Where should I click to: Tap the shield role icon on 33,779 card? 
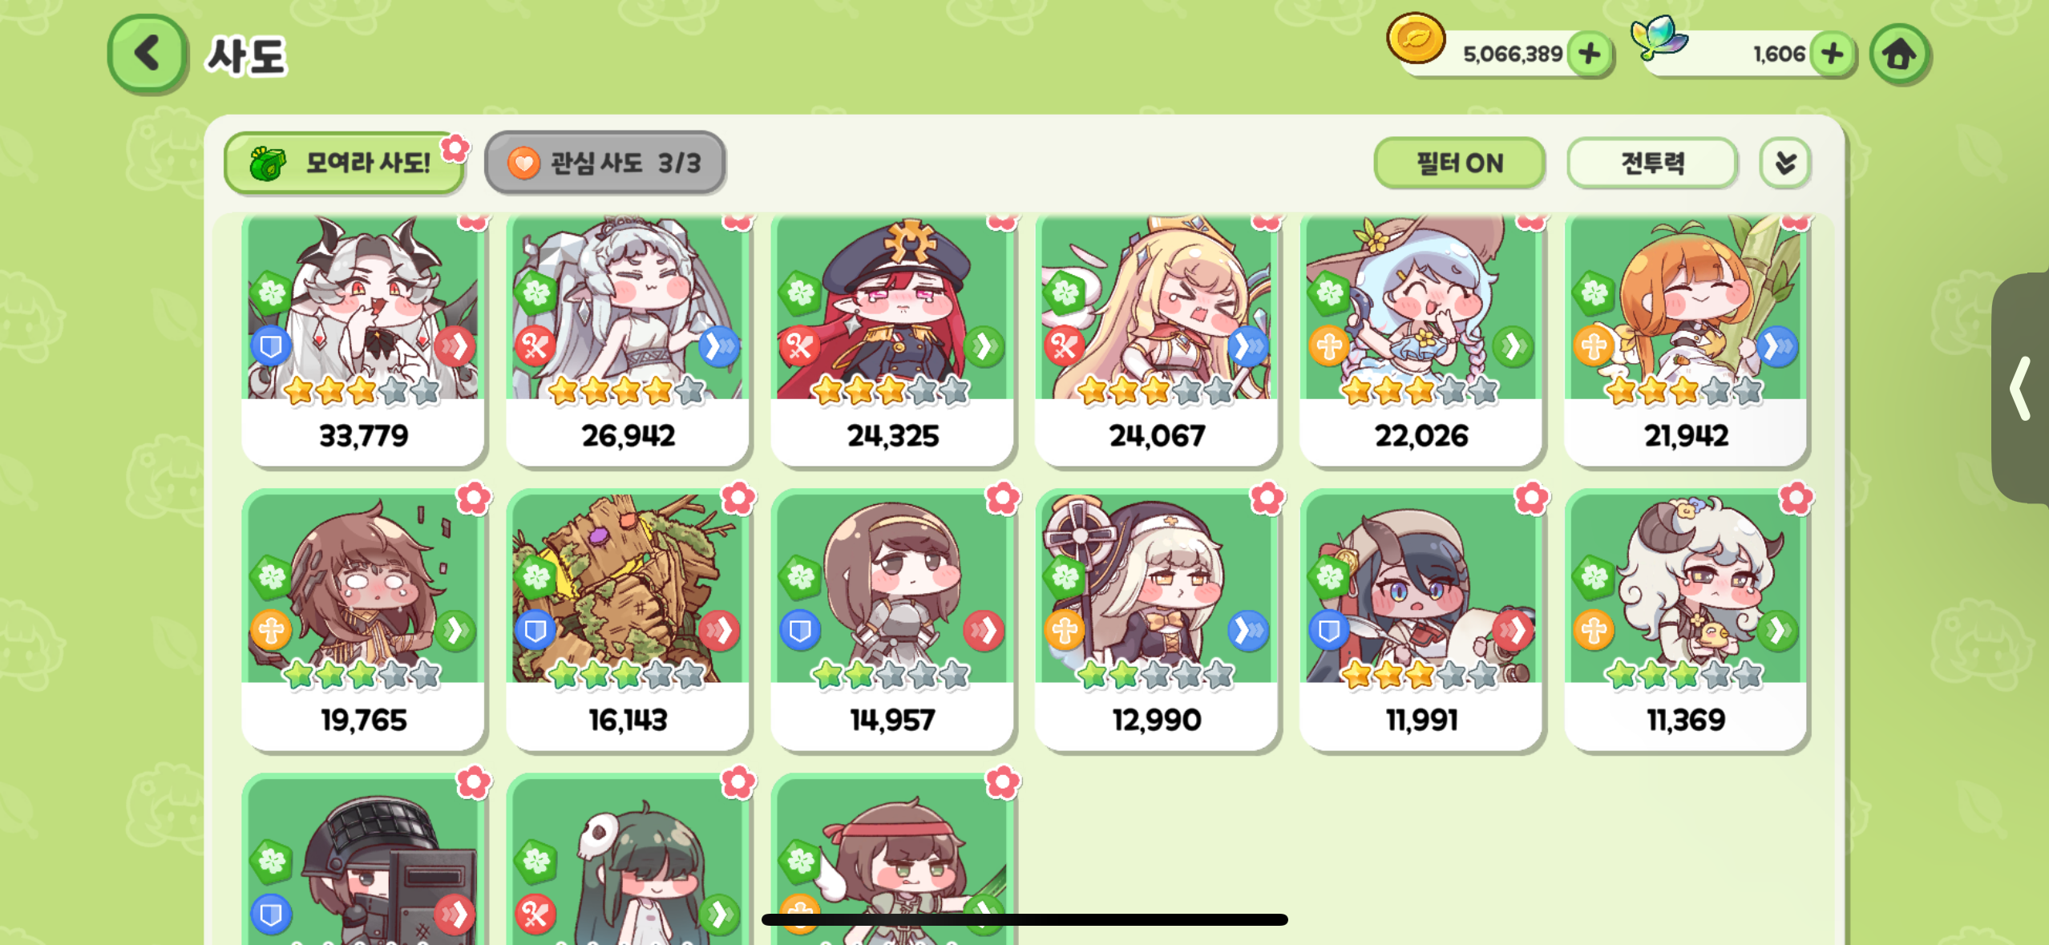pos(271,347)
